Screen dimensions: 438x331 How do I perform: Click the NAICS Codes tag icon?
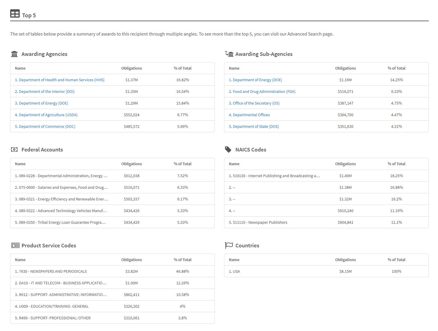tap(228, 150)
